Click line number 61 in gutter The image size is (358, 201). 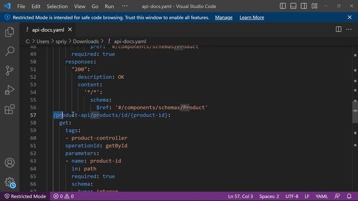click(x=33, y=146)
